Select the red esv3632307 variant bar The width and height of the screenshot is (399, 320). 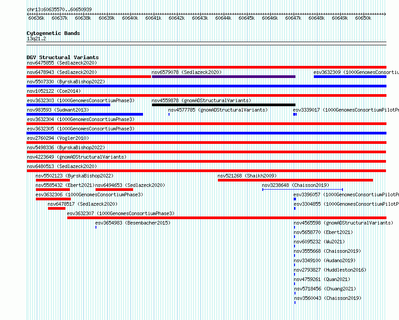(227, 218)
